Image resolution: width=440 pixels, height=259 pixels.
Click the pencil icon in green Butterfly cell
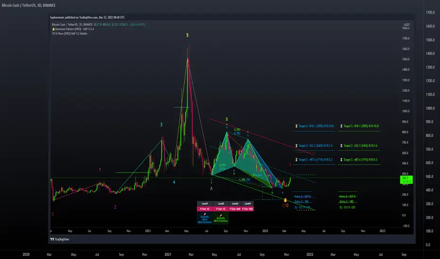pyautogui.click(x=221, y=215)
